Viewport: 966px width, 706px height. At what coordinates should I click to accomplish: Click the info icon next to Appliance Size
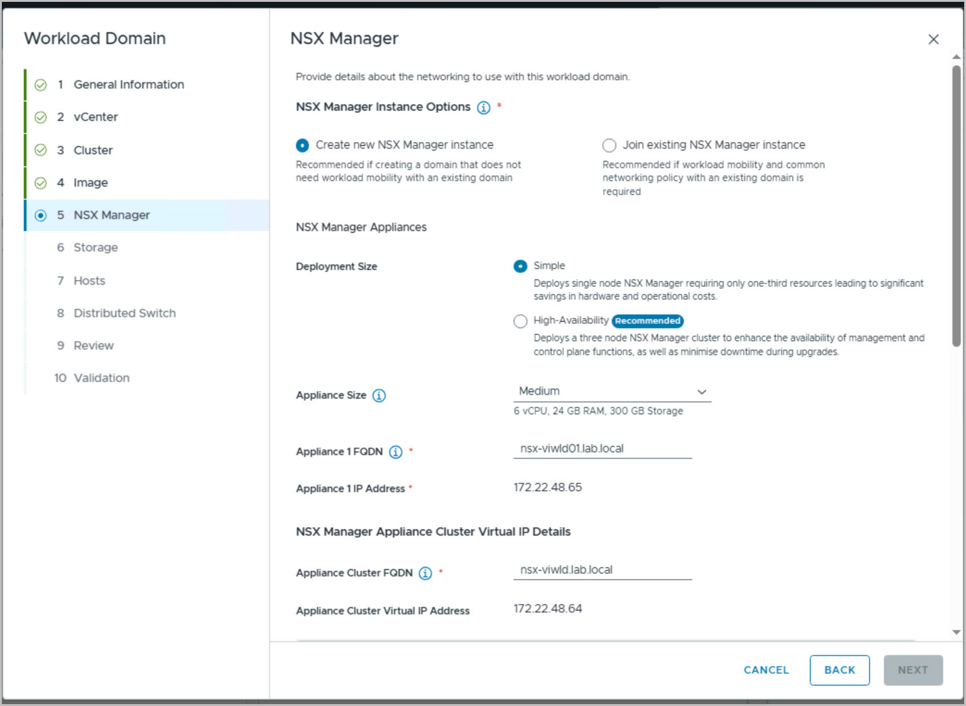(380, 396)
